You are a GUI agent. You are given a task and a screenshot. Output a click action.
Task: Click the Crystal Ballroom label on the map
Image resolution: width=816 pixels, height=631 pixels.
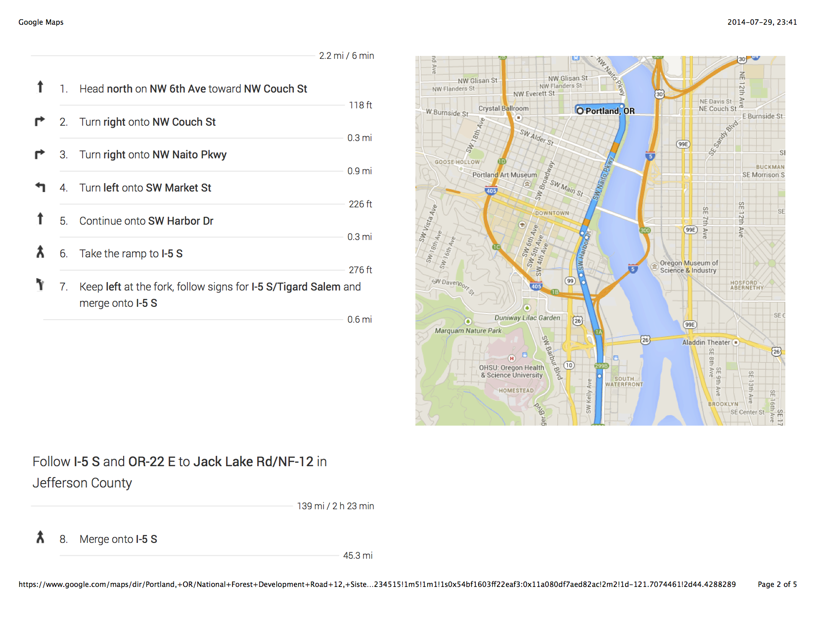tap(503, 108)
